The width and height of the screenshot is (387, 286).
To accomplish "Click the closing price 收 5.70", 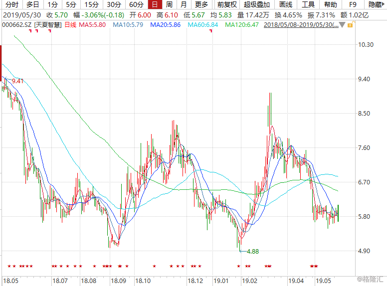I will click(x=57, y=15).
